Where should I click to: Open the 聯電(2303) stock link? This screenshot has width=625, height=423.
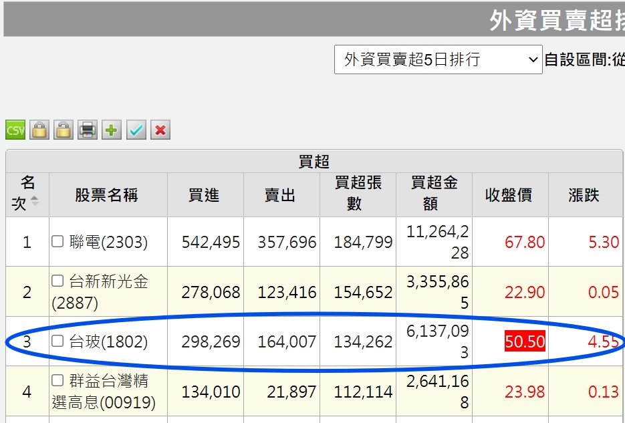coord(108,242)
